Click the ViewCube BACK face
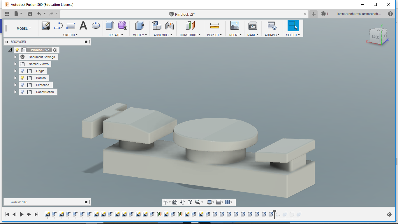The image size is (398, 224). coord(375,37)
